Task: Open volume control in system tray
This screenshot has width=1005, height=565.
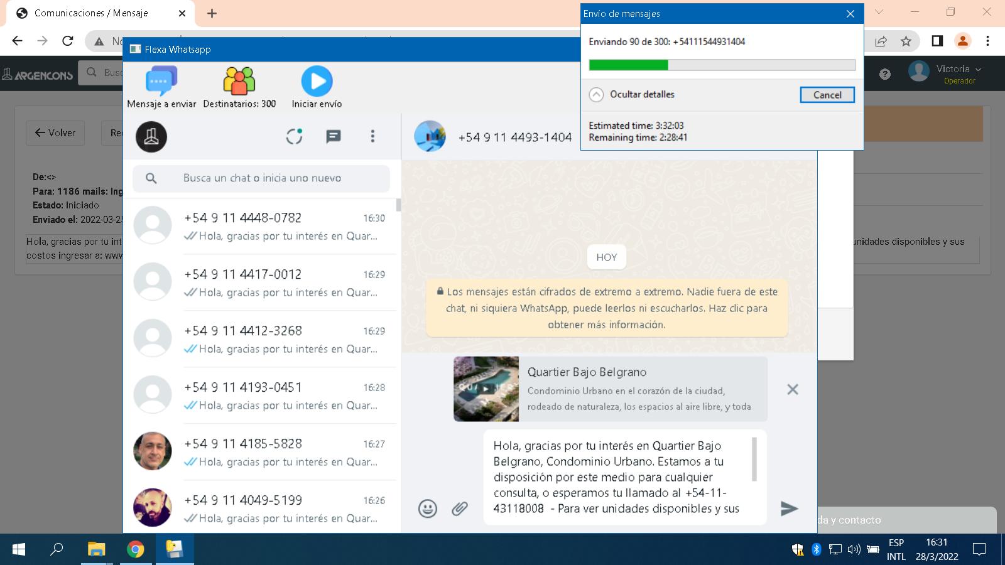Action: coord(854,549)
